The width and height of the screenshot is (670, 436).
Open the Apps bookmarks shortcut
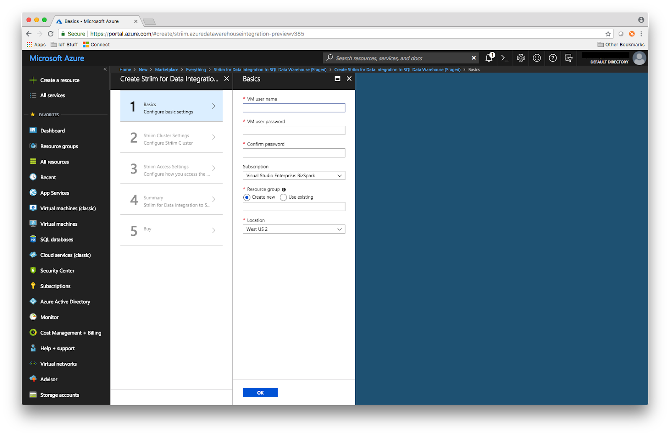[x=36, y=44]
